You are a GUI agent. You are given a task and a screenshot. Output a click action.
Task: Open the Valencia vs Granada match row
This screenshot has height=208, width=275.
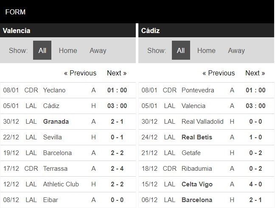pos(68,122)
